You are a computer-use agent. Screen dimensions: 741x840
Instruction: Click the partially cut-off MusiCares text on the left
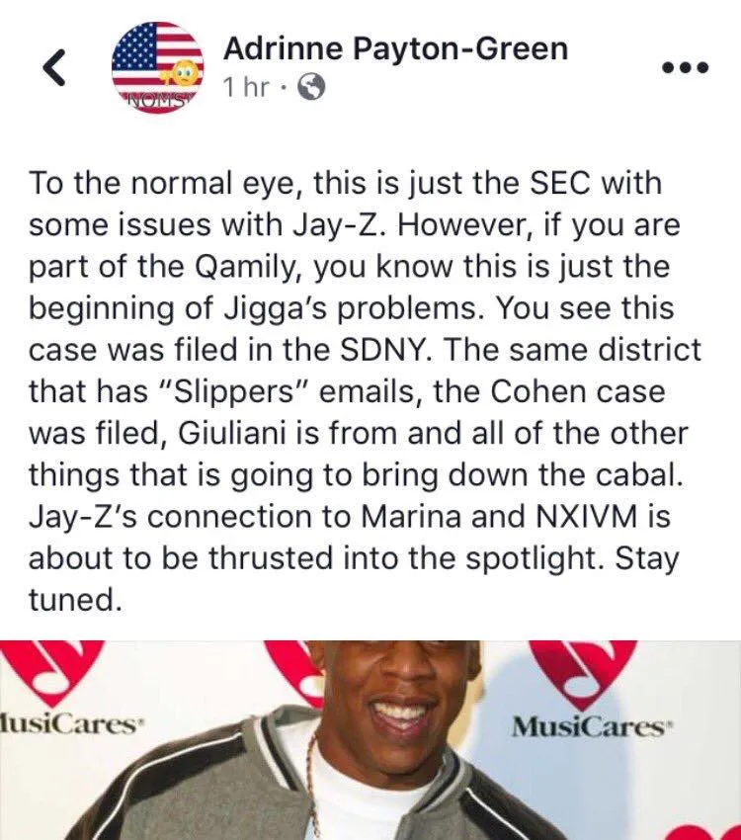coord(68,727)
